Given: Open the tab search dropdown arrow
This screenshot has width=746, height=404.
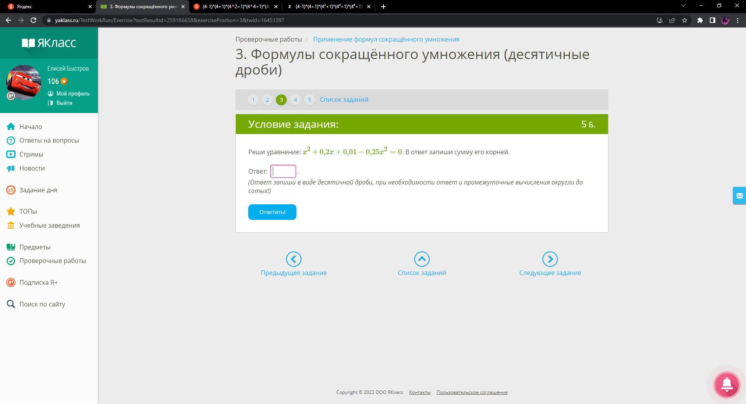Looking at the screenshot, I should click(683, 6).
